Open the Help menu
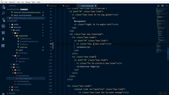This screenshot has width=169, height=95. (x=38, y=2)
